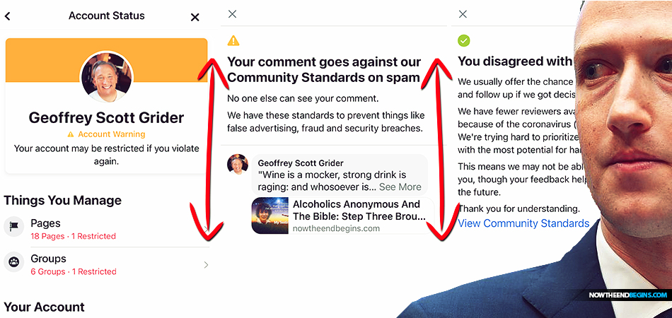Close the Account Status panel
The width and height of the screenshot is (672, 318).
(195, 17)
